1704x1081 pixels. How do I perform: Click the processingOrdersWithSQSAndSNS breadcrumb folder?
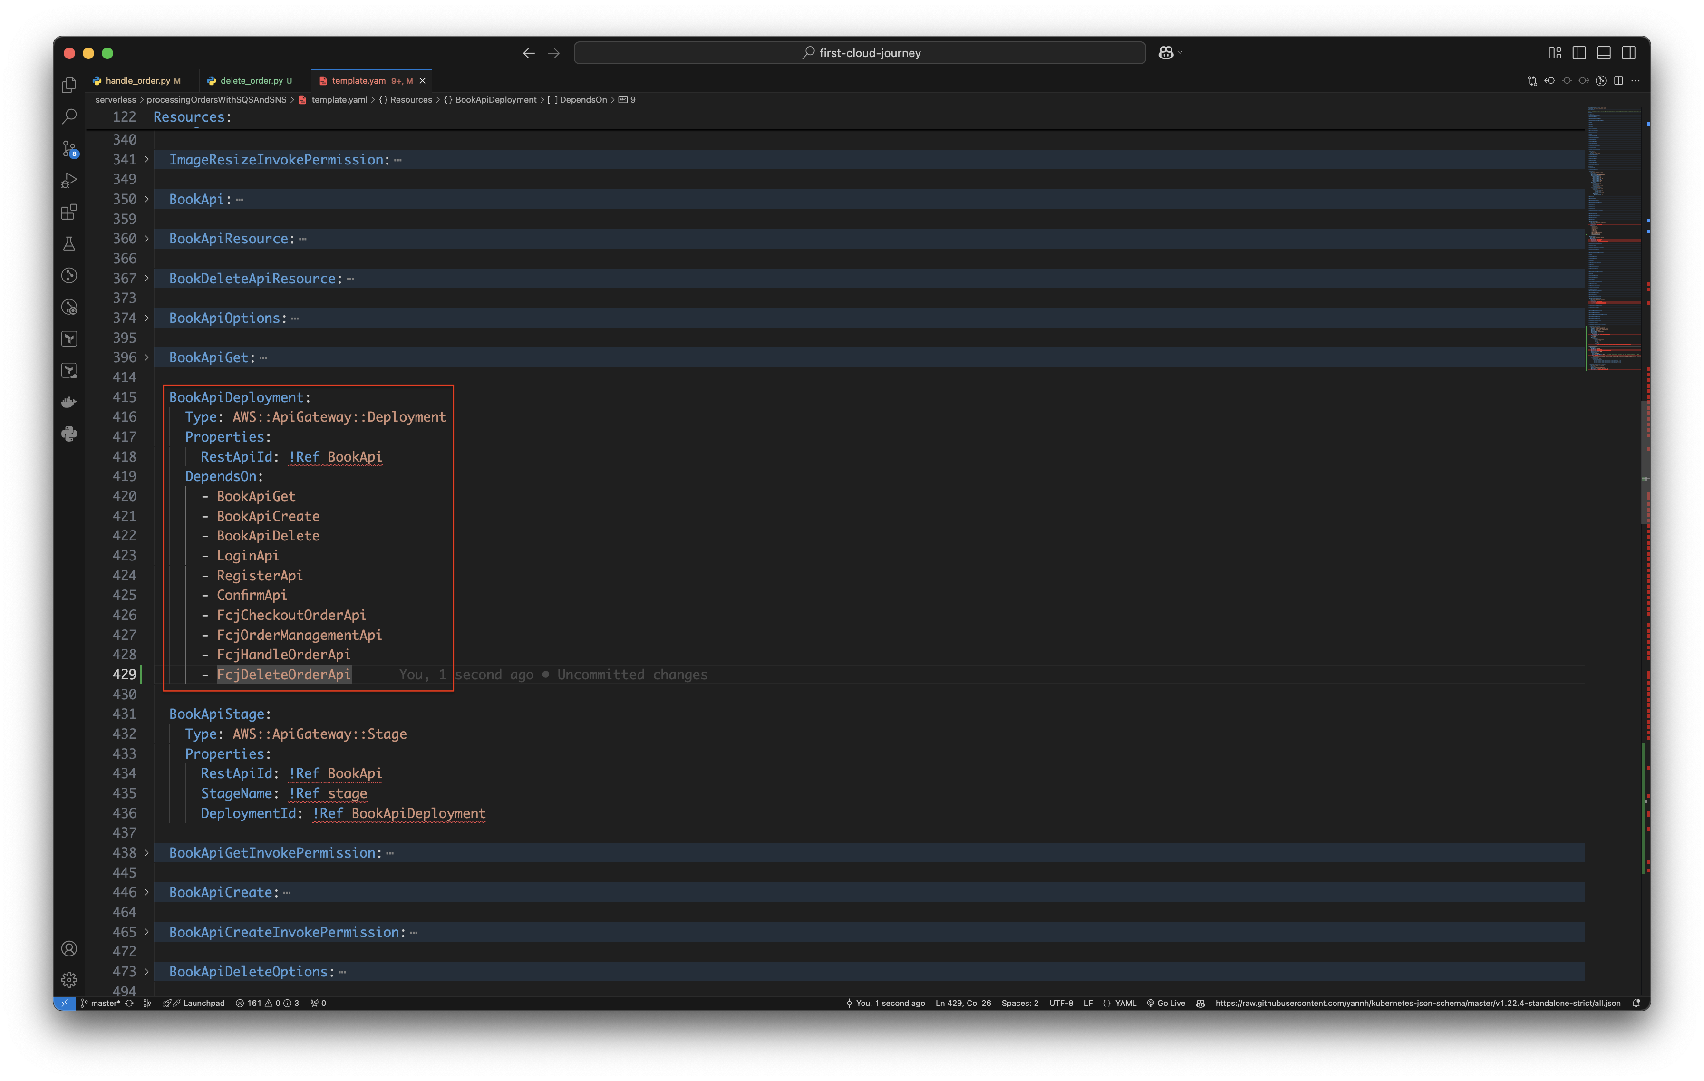[216, 100]
